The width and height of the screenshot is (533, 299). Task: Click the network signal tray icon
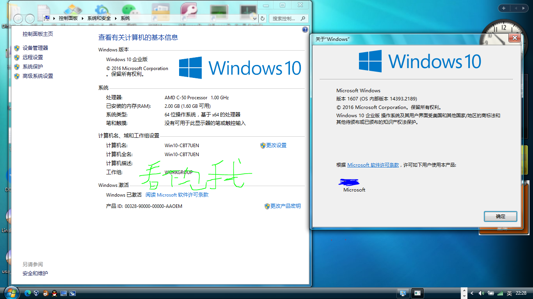500,293
